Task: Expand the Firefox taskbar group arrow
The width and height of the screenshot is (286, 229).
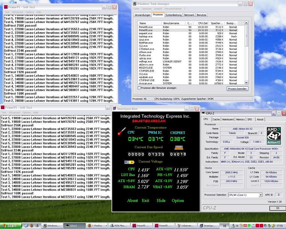Action: tap(106, 226)
